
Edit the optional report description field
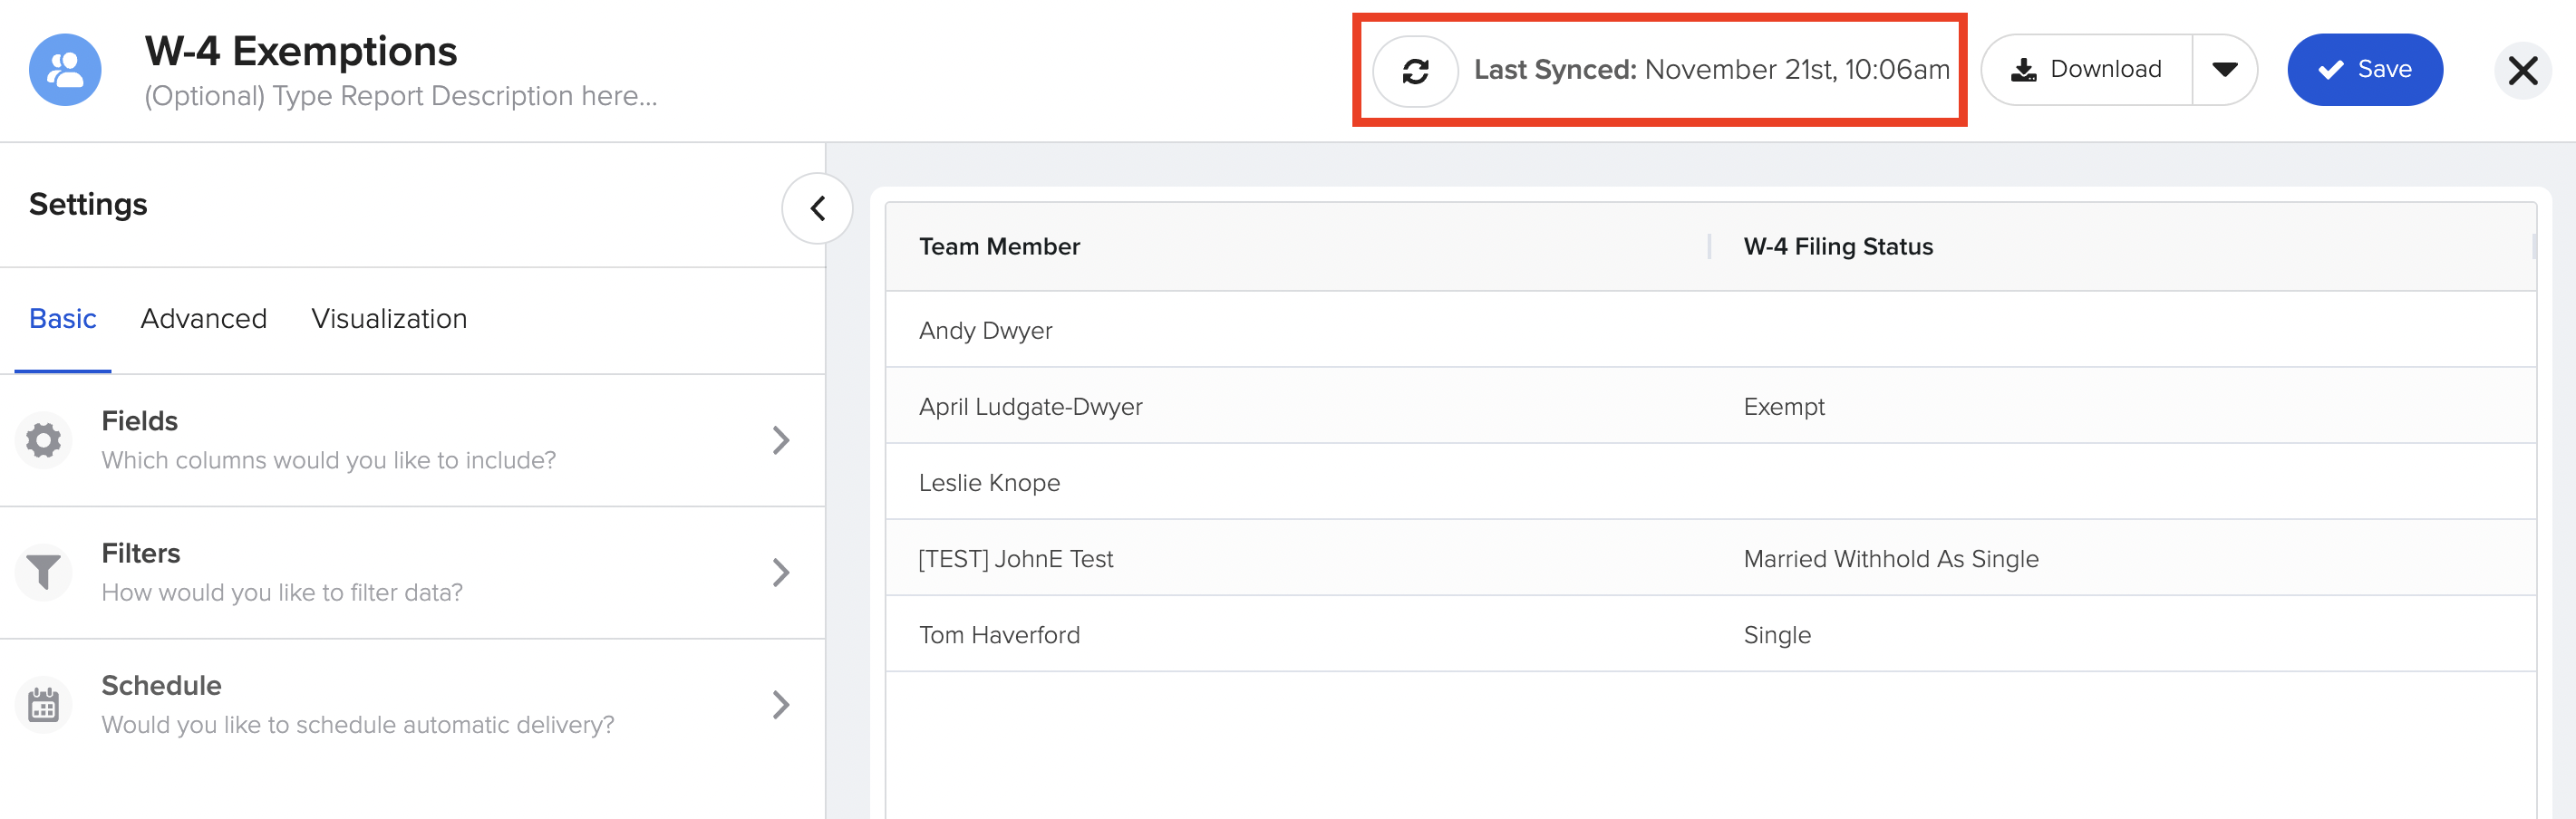[400, 96]
